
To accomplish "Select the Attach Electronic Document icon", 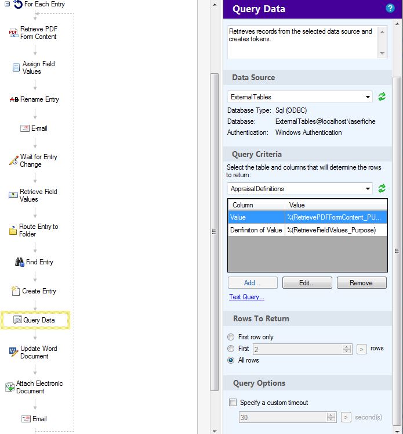I will pos(10,387).
